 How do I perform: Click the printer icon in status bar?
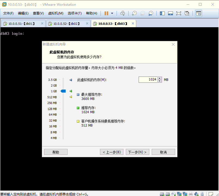[191, 194]
